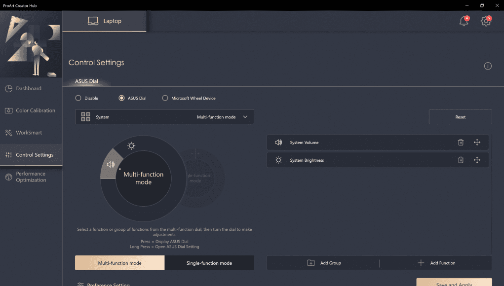Click the Preference Setting heading

[x=108, y=285]
